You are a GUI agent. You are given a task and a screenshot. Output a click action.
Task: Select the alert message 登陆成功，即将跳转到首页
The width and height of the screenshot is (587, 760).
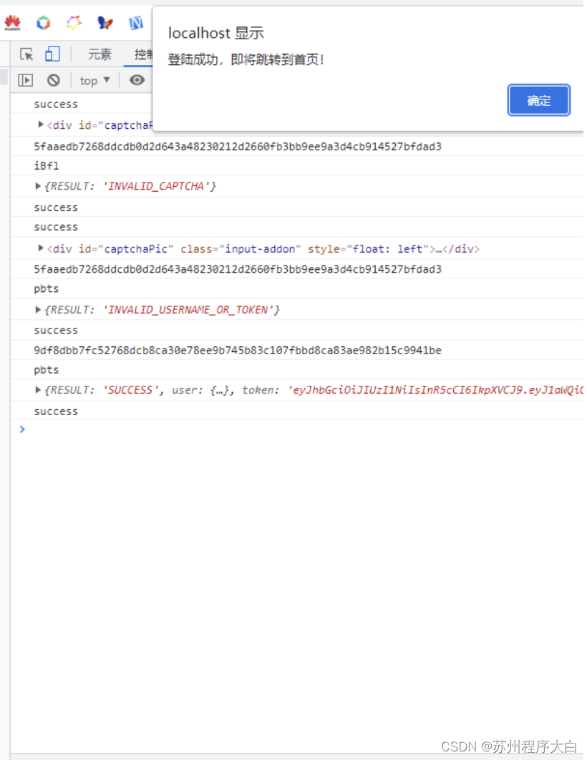point(246,59)
